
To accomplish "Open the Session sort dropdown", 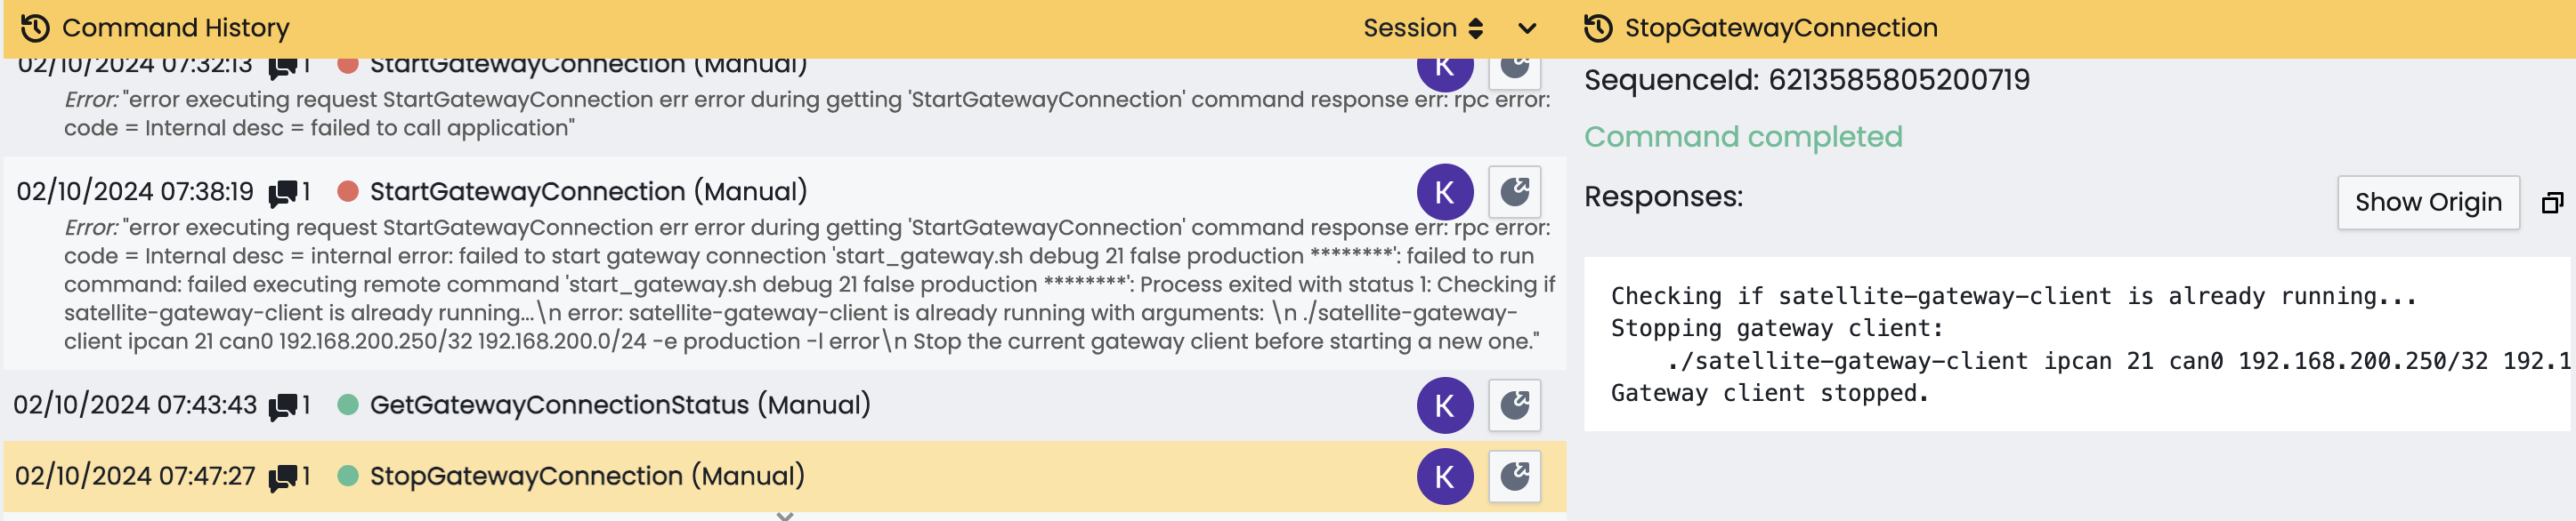I will coord(1422,28).
